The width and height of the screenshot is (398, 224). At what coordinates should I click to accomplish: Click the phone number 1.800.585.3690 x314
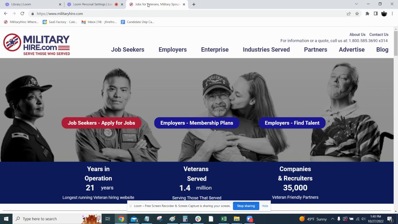[x=368, y=41]
